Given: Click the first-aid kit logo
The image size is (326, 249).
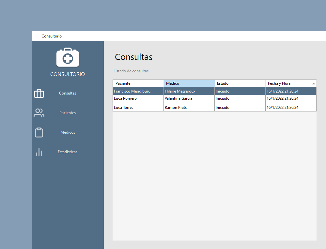Looking at the screenshot, I should point(68,58).
